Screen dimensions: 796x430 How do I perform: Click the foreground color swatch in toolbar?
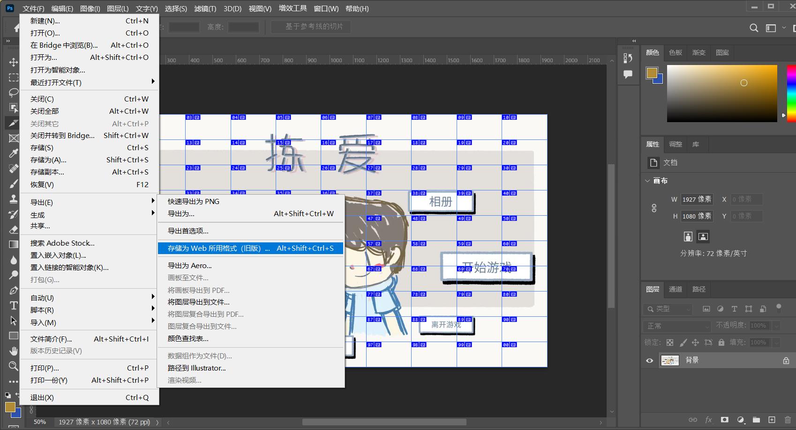click(x=10, y=407)
